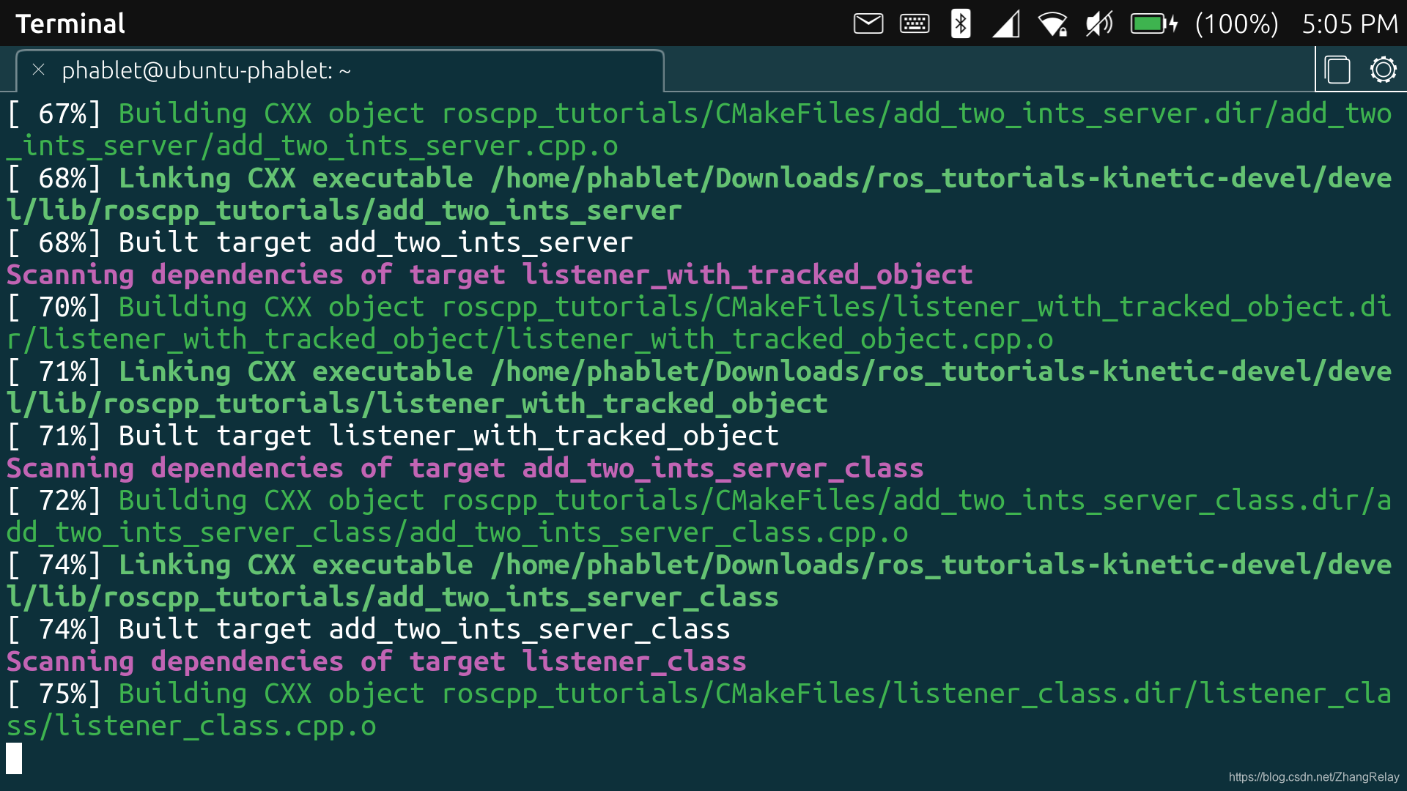This screenshot has height=791, width=1407.
Task: Open the Wi-Fi network indicator
Action: pyautogui.click(x=1052, y=23)
